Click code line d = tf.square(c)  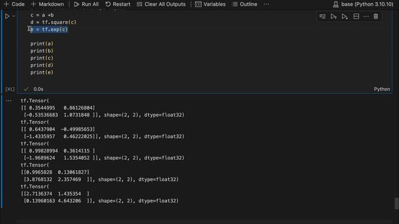coord(53,22)
